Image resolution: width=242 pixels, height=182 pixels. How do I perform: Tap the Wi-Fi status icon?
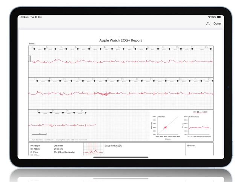[x=209, y=17]
